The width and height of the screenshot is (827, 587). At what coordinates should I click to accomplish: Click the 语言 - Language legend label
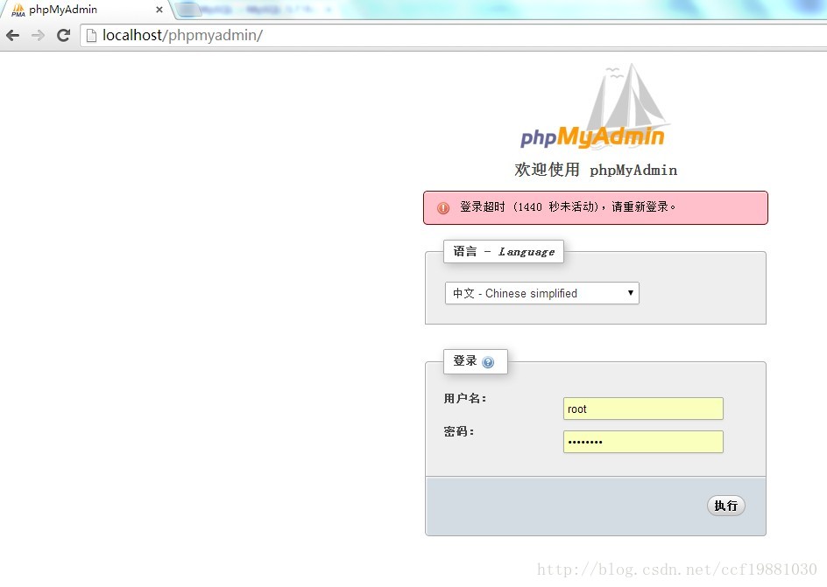pos(504,252)
